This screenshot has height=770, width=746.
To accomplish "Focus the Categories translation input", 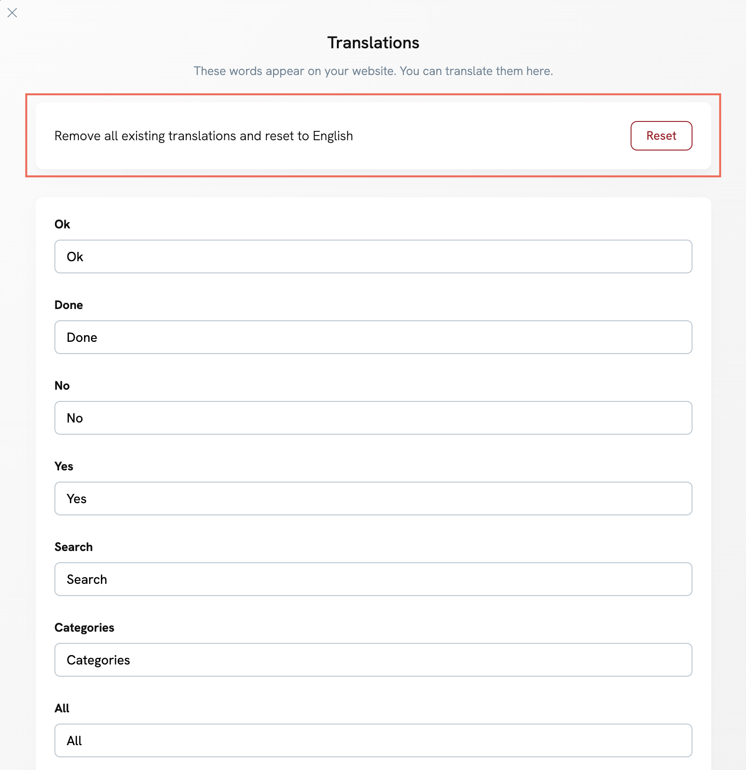I will click(373, 660).
